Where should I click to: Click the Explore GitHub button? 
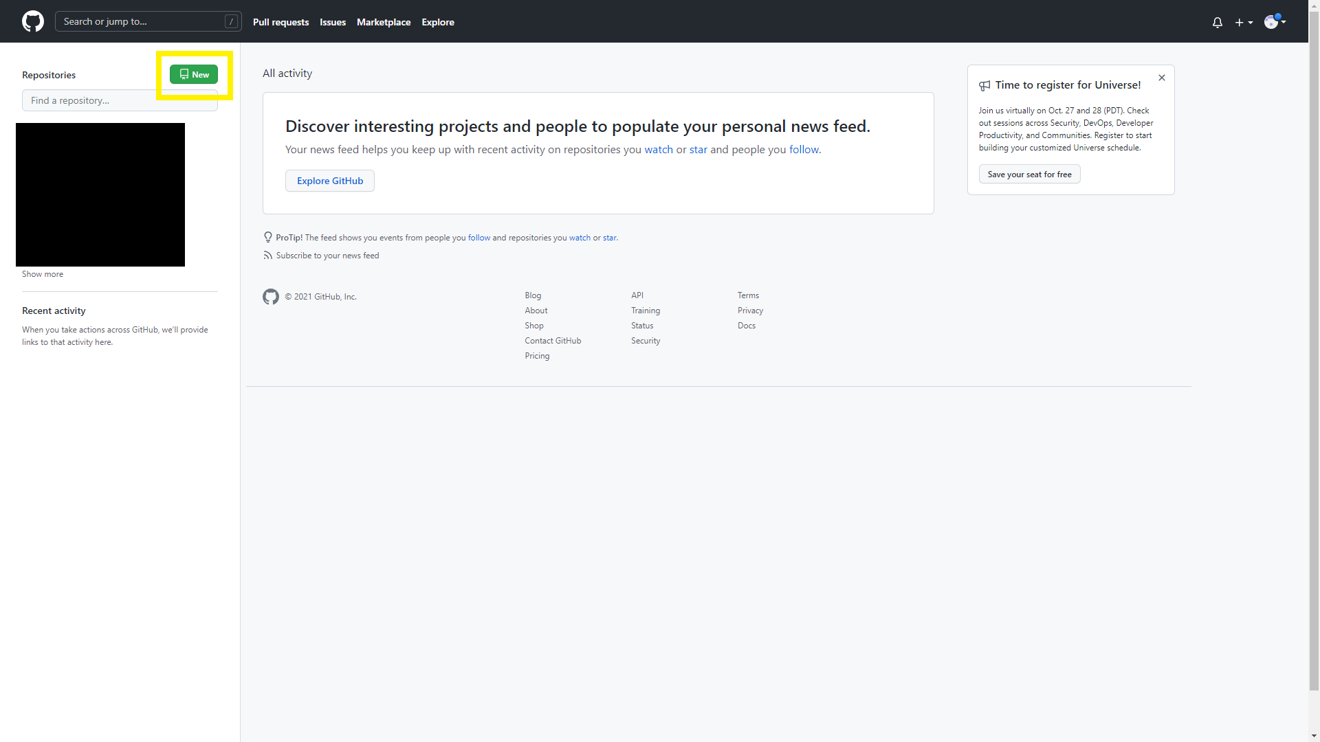329,180
